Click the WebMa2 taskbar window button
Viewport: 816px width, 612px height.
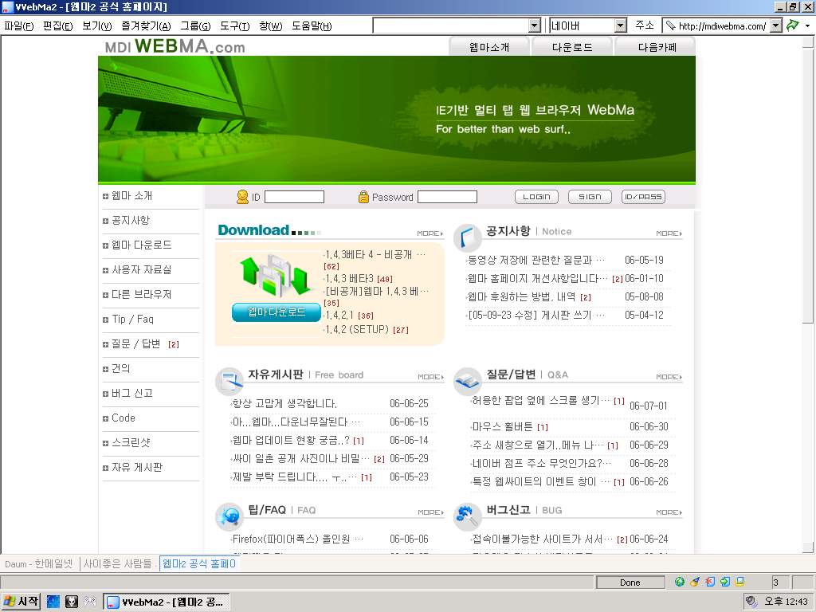(167, 602)
